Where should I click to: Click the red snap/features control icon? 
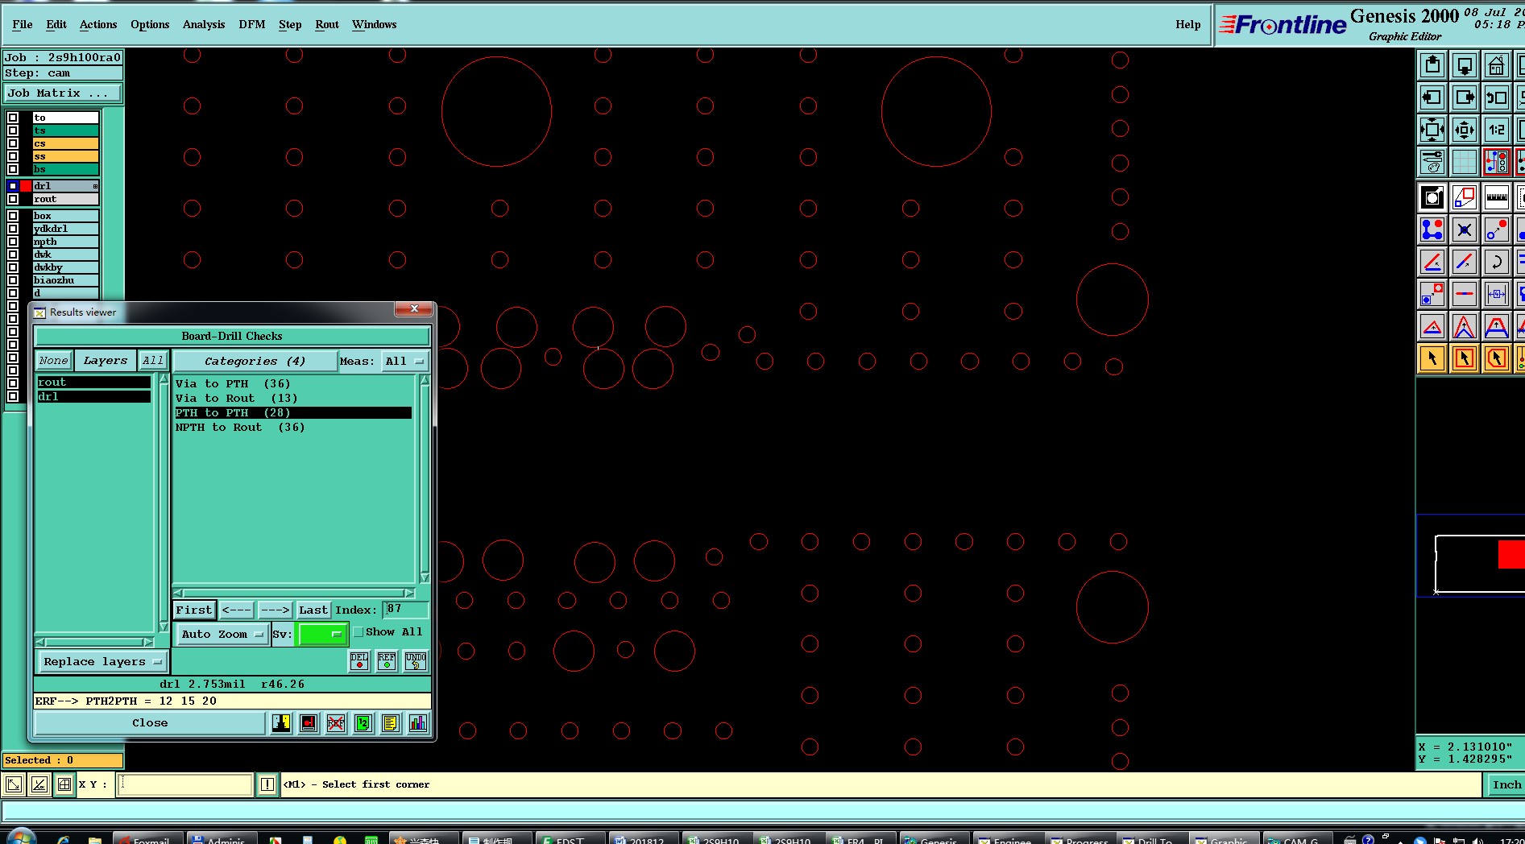click(1496, 161)
